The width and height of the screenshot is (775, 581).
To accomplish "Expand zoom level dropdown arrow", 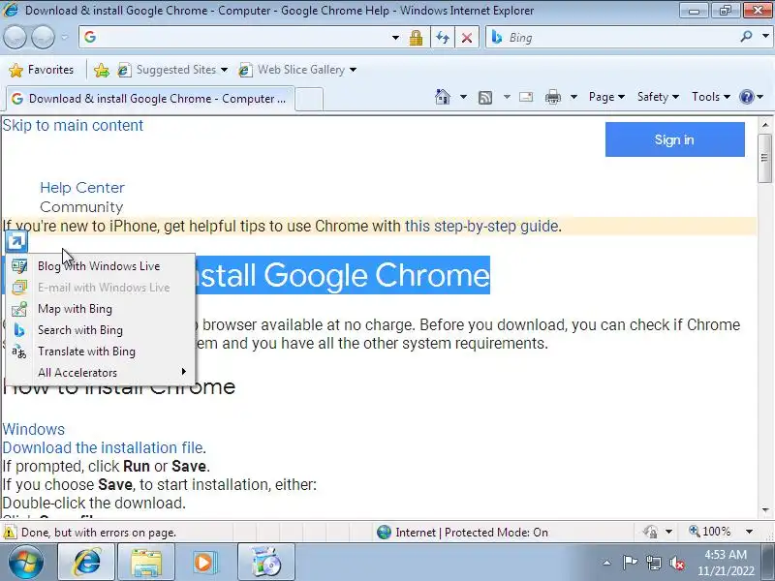I will point(749,532).
